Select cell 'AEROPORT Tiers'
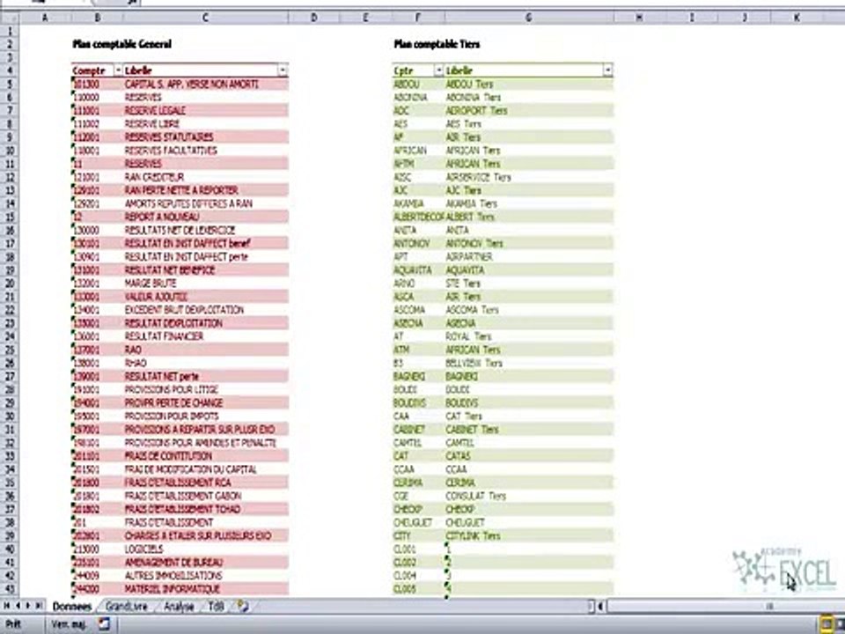The width and height of the screenshot is (845, 634). 529,111
